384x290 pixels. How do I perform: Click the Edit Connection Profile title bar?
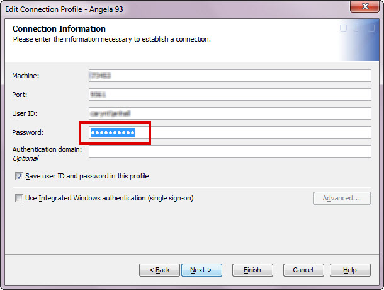(x=157, y=7)
